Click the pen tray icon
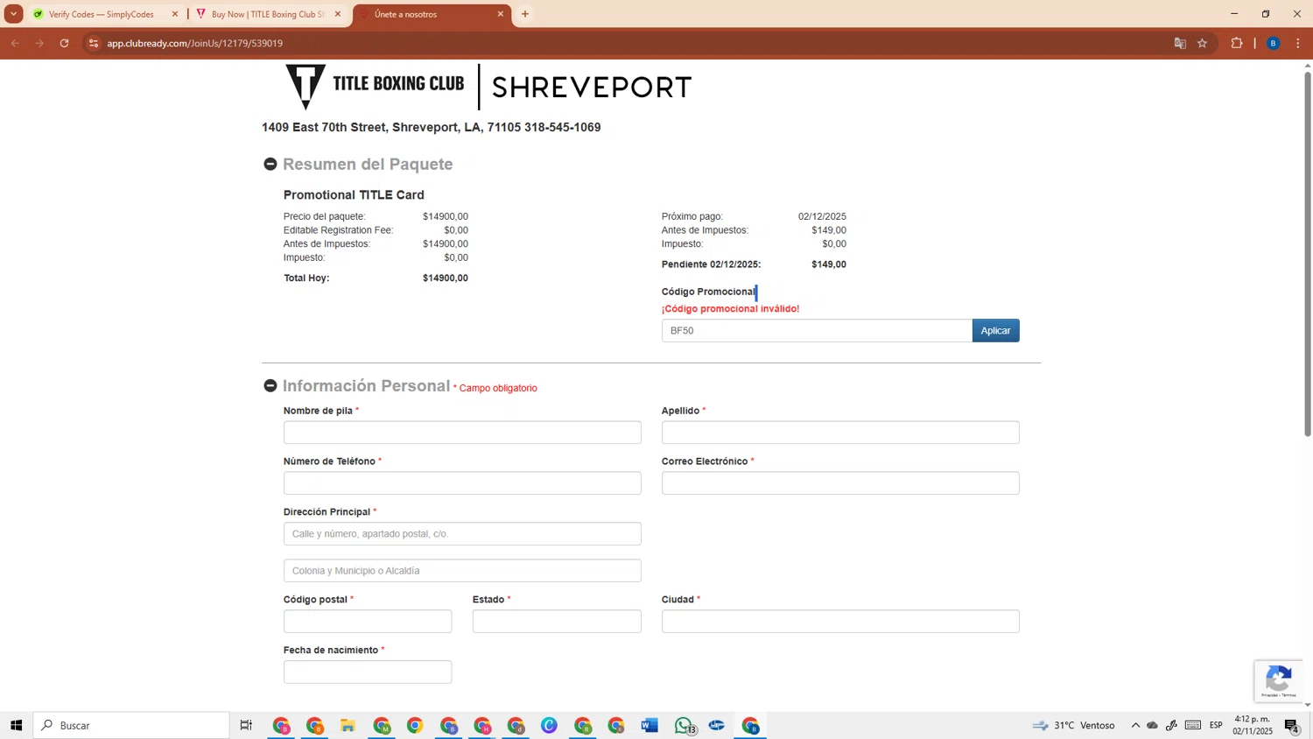 tap(1171, 725)
